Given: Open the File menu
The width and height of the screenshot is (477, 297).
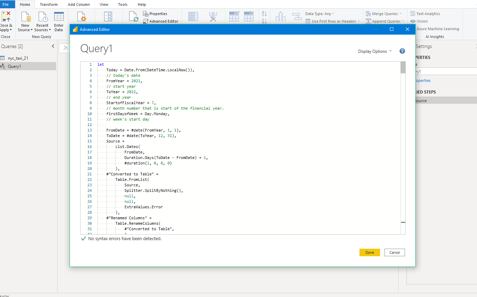Looking at the screenshot, I should point(6,4).
